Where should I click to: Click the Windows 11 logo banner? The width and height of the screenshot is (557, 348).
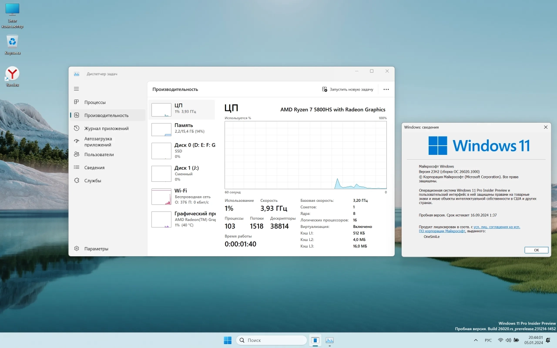pos(479,145)
